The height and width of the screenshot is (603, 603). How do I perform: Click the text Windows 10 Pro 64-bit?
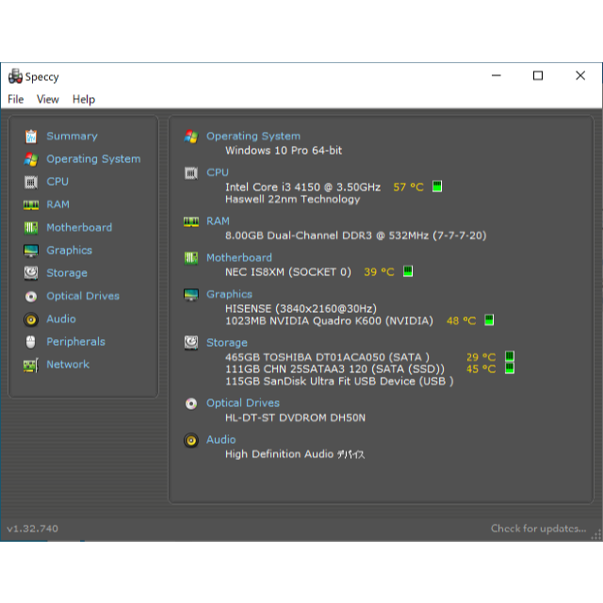coord(284,151)
